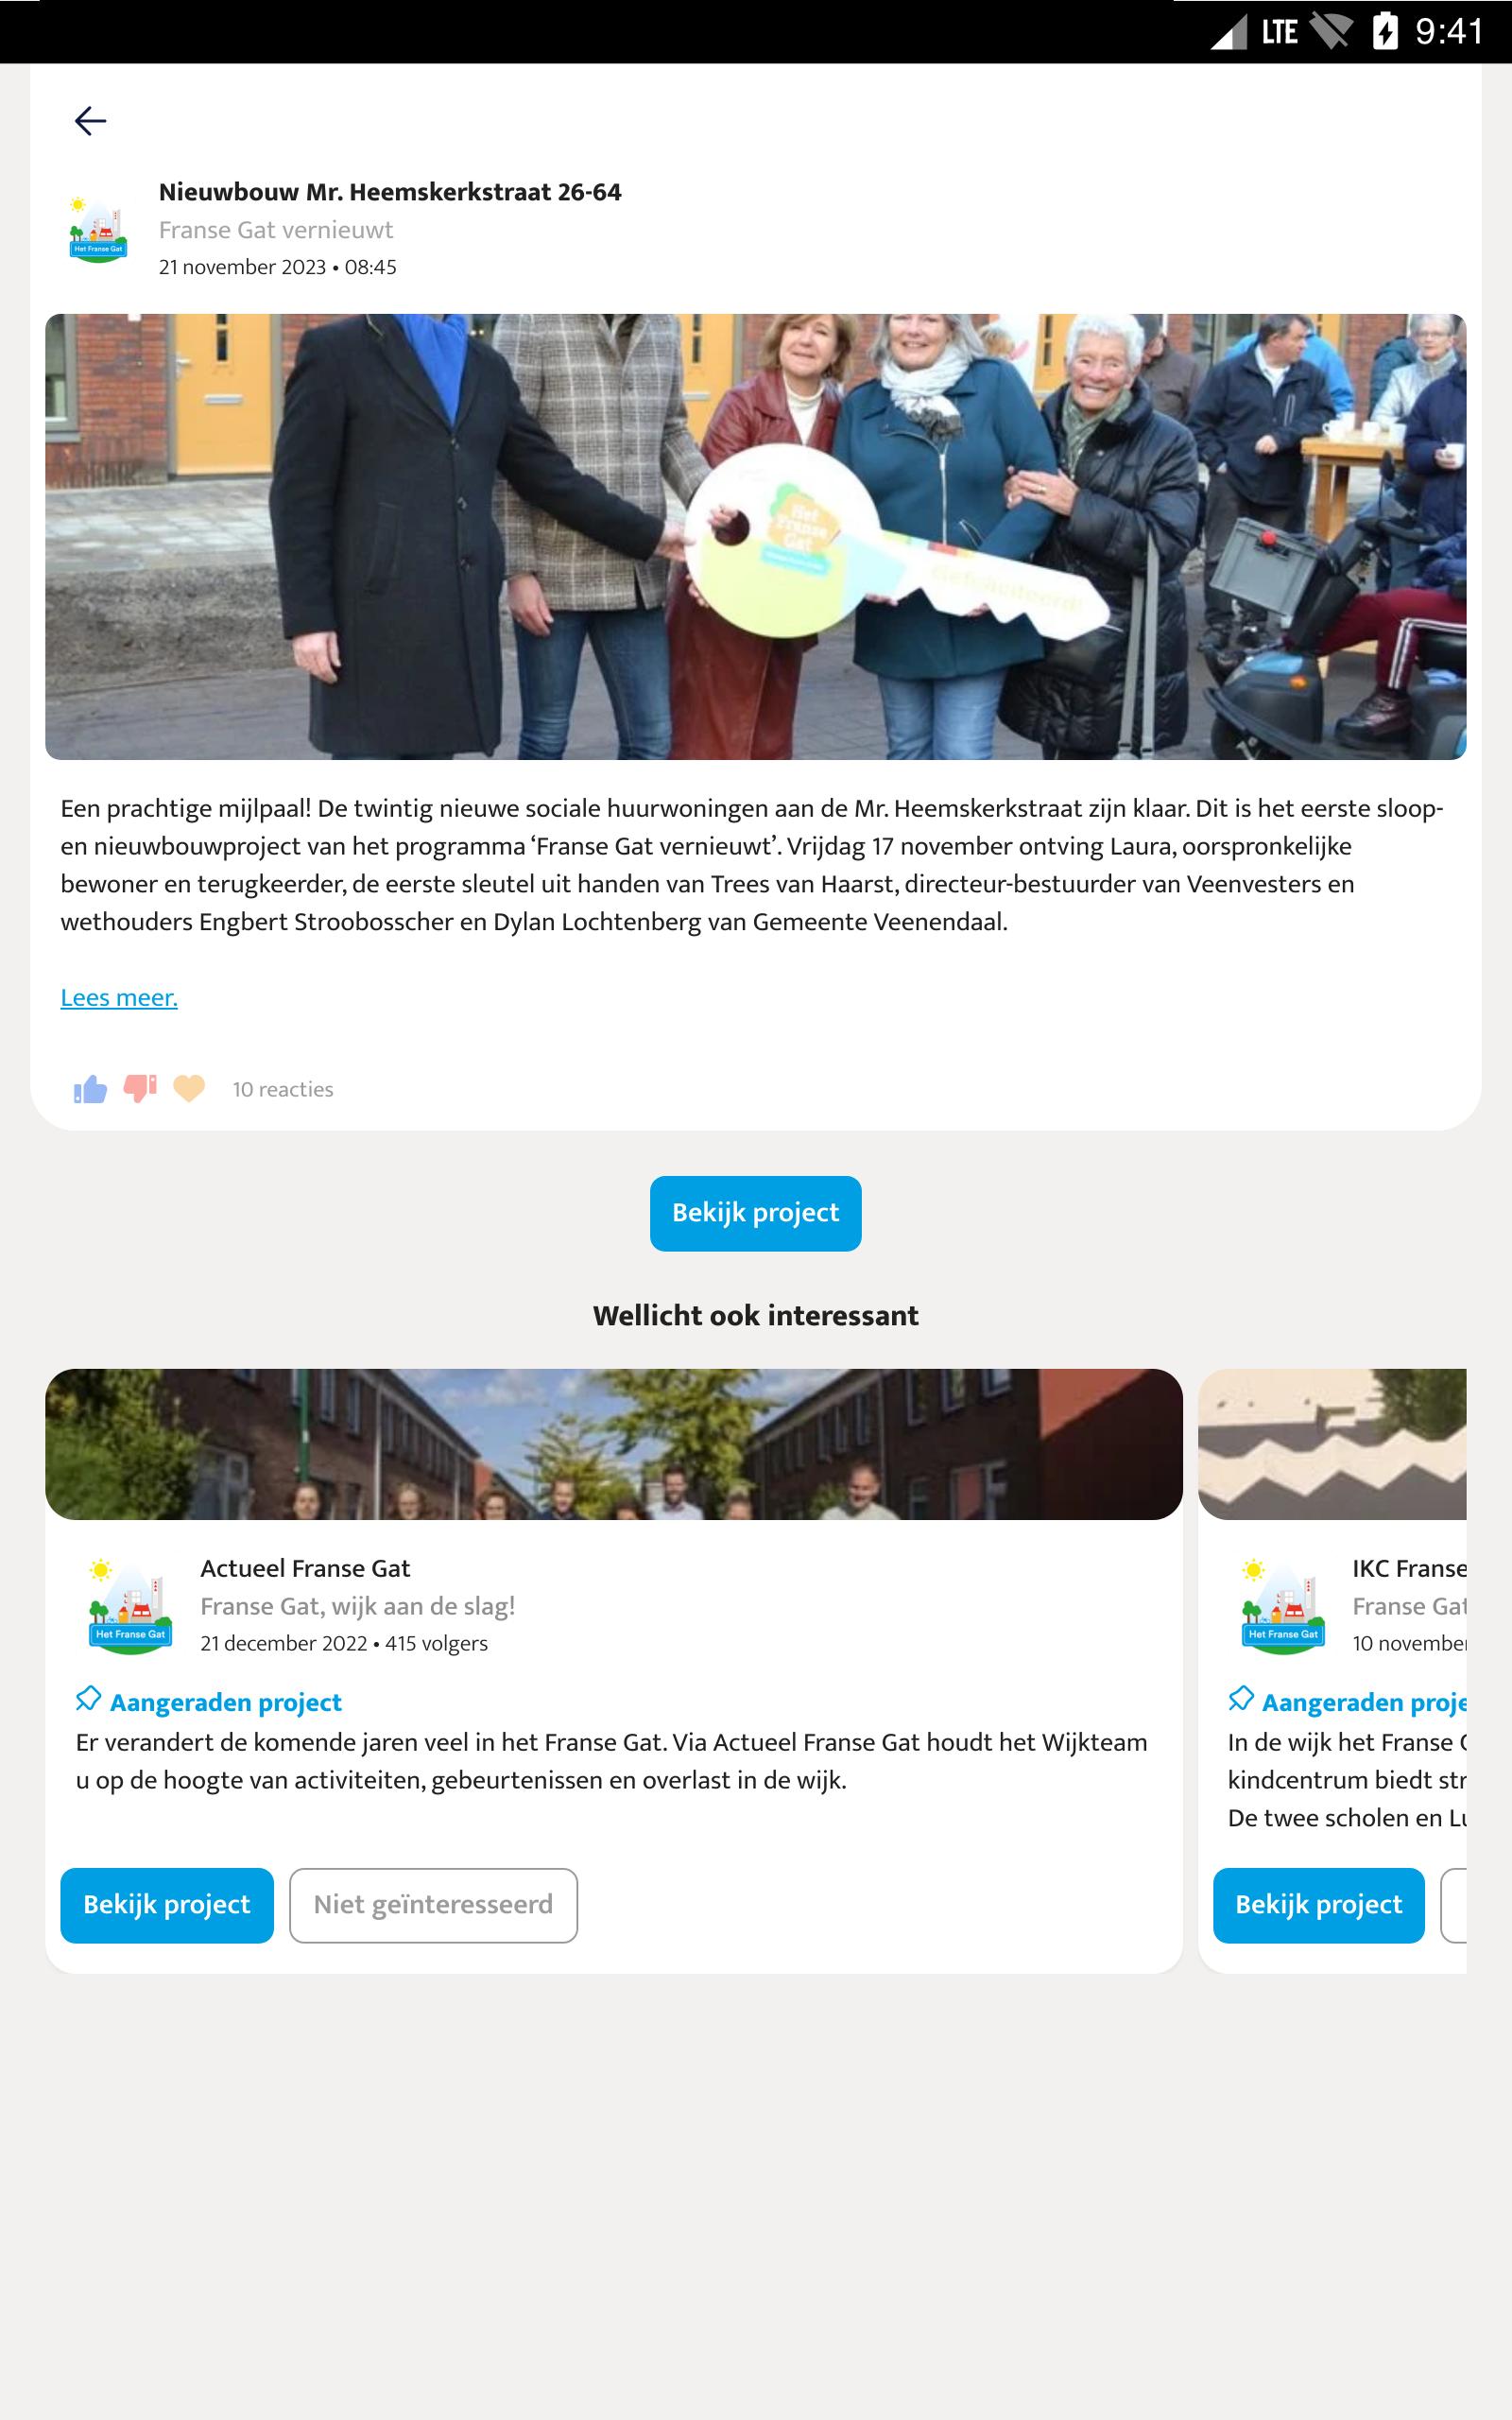View the 10 reacties count

(283, 1089)
